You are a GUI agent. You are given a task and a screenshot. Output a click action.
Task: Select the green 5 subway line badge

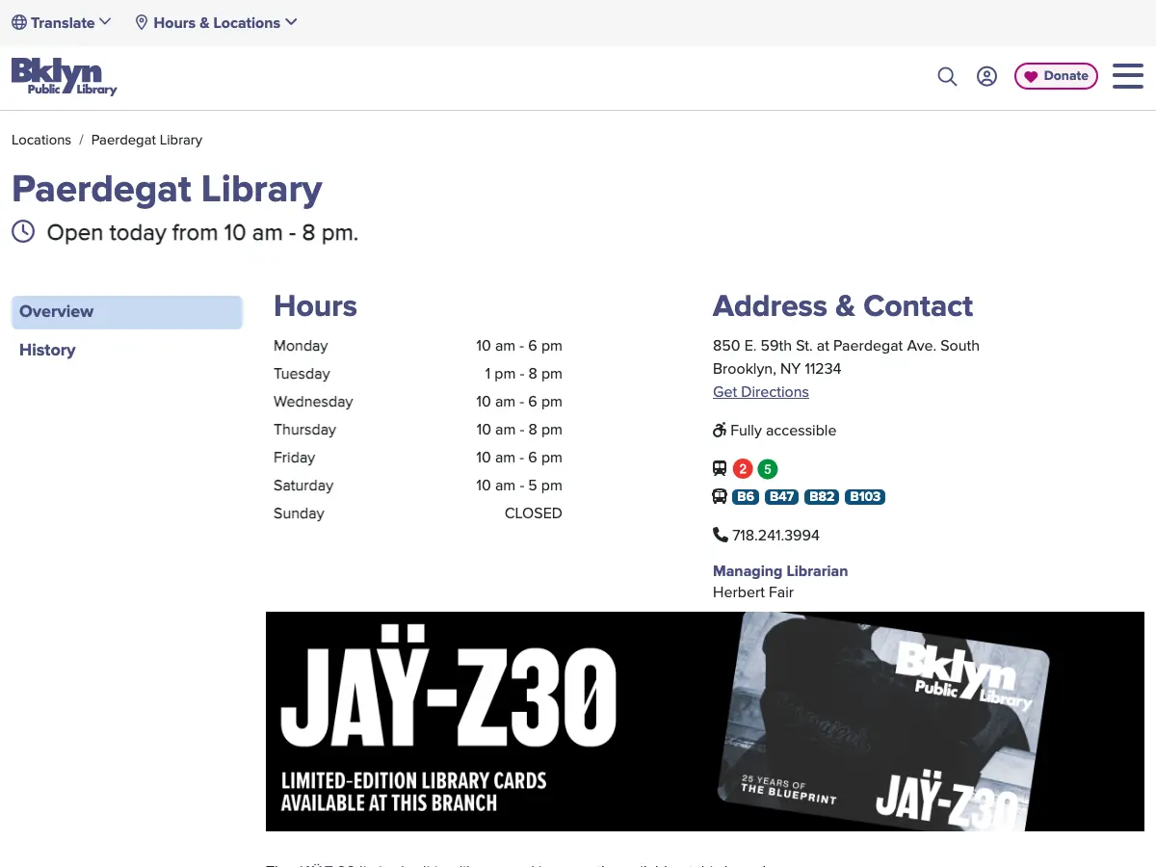click(x=768, y=469)
